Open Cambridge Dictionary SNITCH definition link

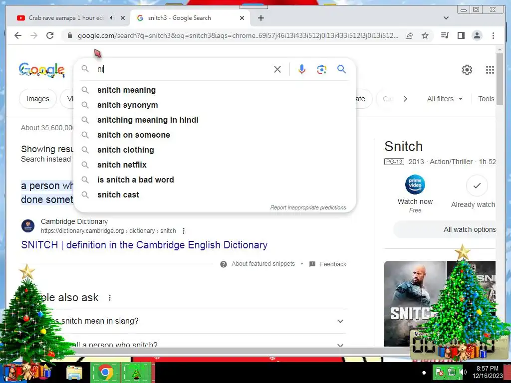point(144,245)
